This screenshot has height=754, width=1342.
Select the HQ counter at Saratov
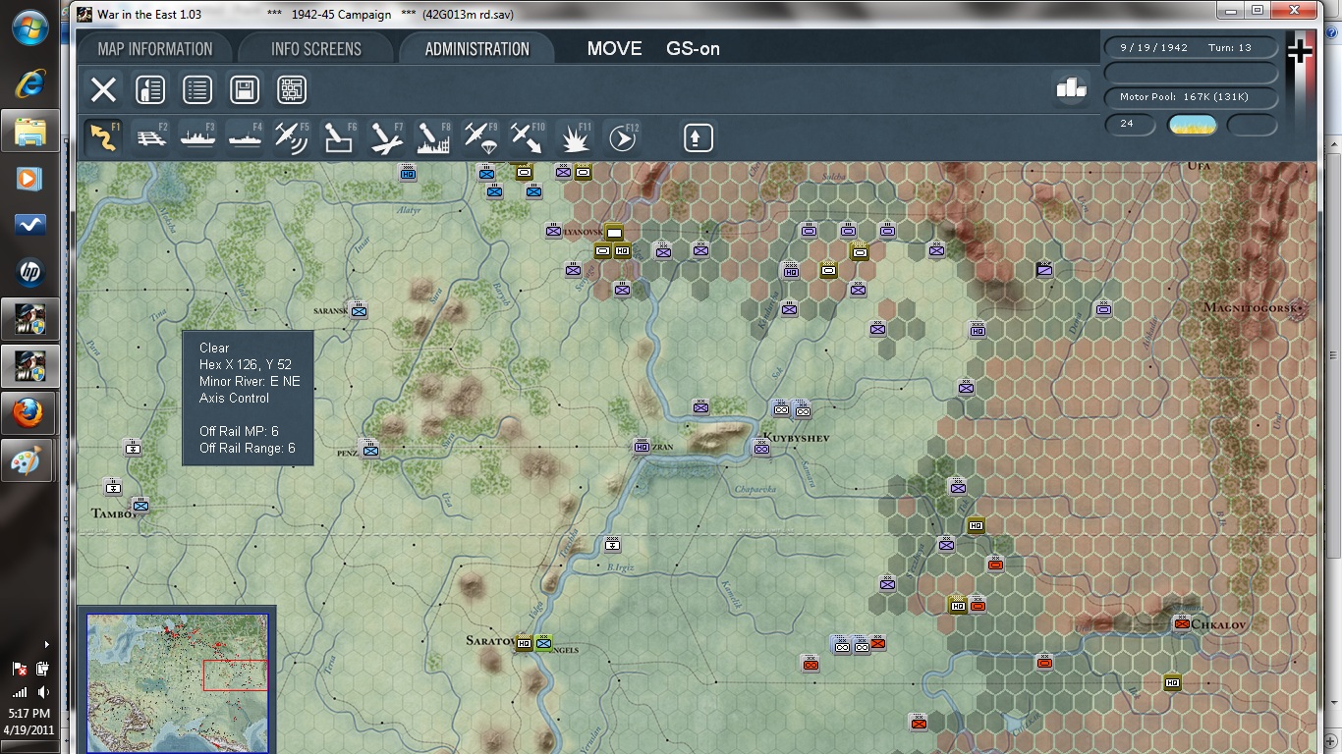pyautogui.click(x=524, y=643)
